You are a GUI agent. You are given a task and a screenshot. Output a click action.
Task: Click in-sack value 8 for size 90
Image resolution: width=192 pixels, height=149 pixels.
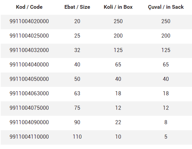[x=166, y=122]
